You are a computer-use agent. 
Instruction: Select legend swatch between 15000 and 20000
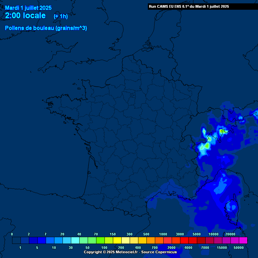coord(226,240)
